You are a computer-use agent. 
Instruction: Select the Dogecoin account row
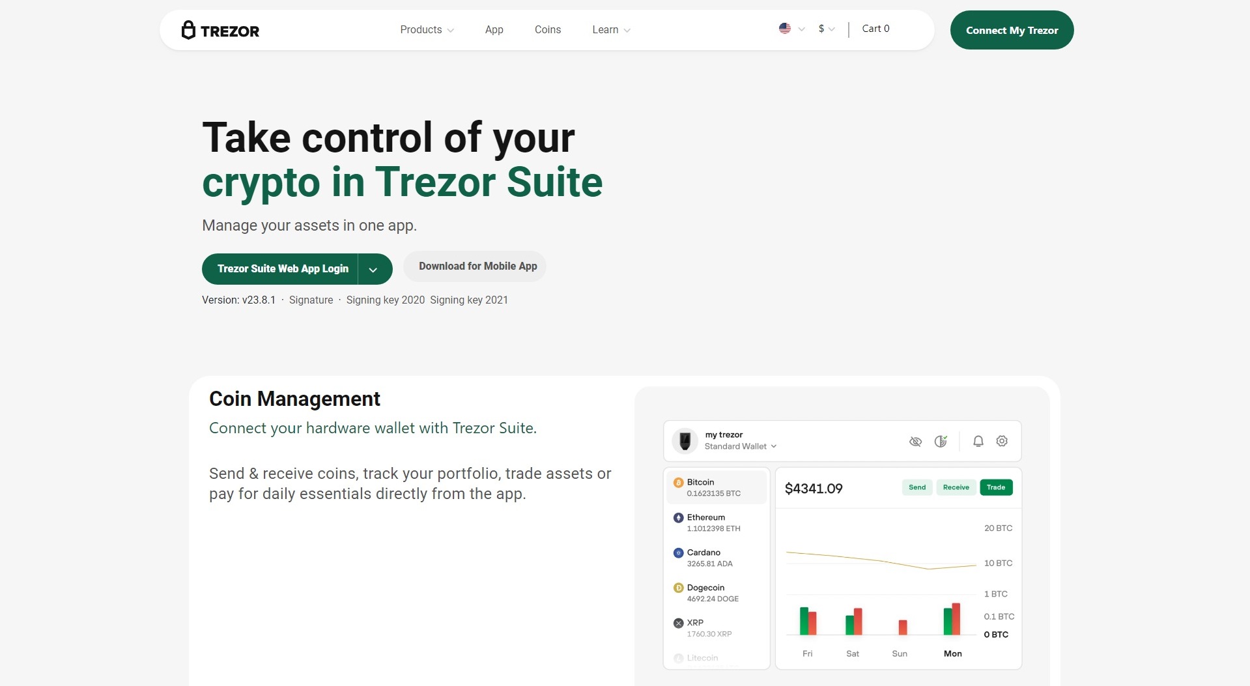coord(717,593)
